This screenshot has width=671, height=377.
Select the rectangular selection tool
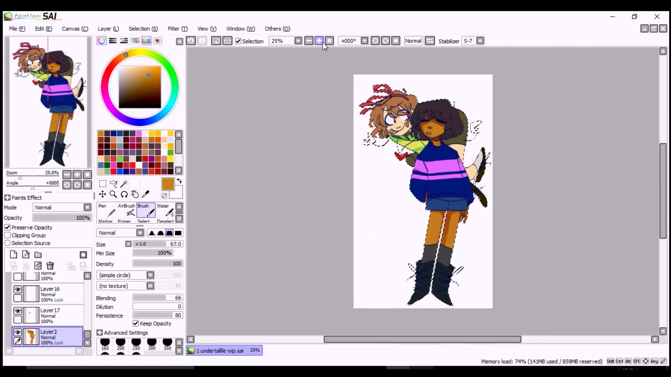click(102, 184)
